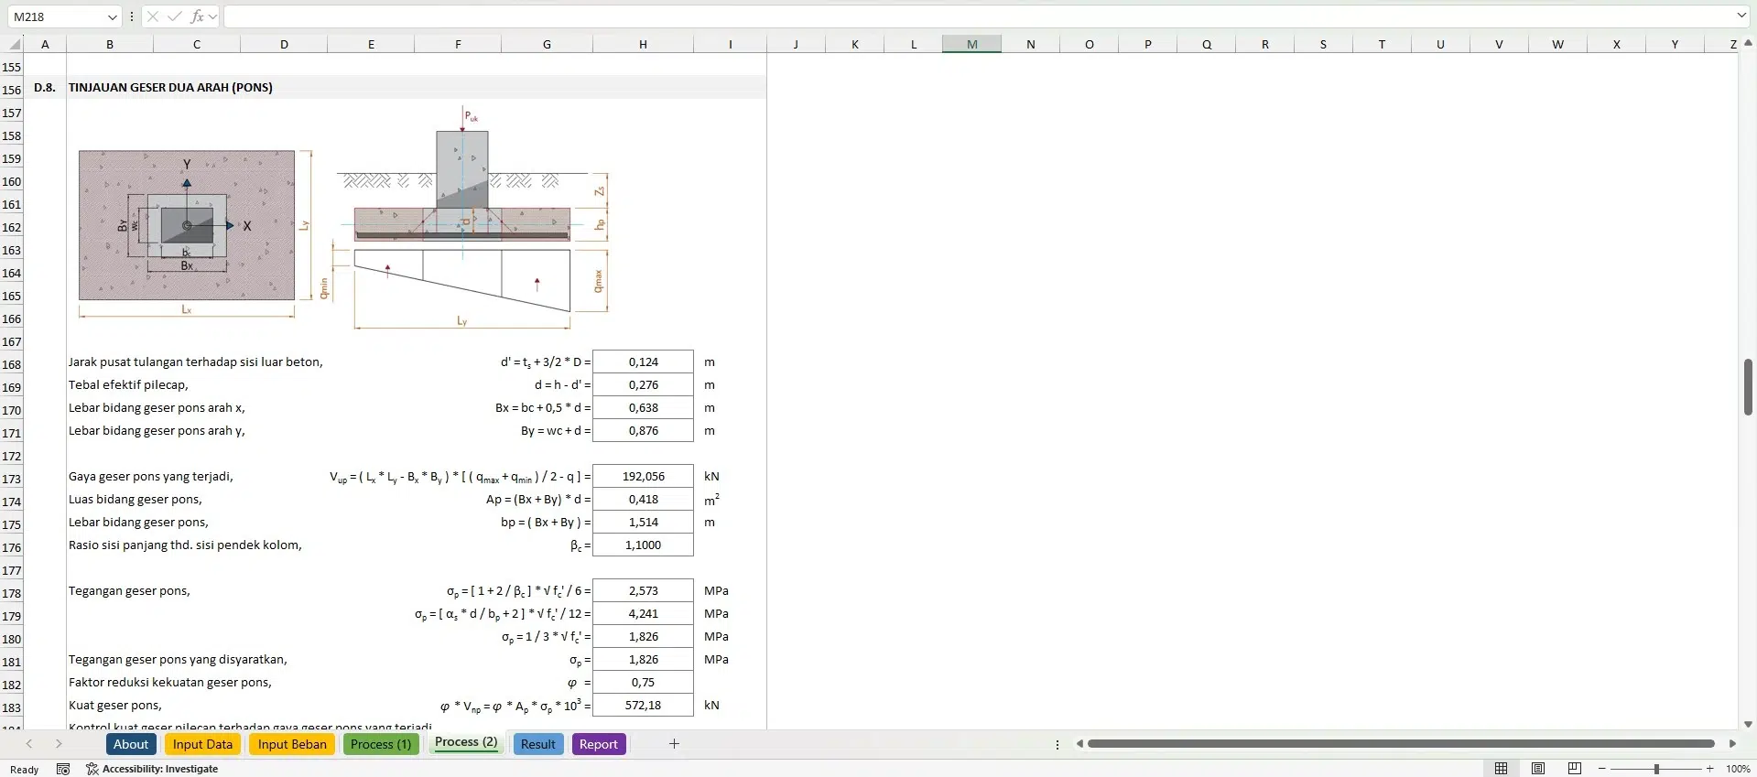Switch to Page Layout view

point(1538,769)
